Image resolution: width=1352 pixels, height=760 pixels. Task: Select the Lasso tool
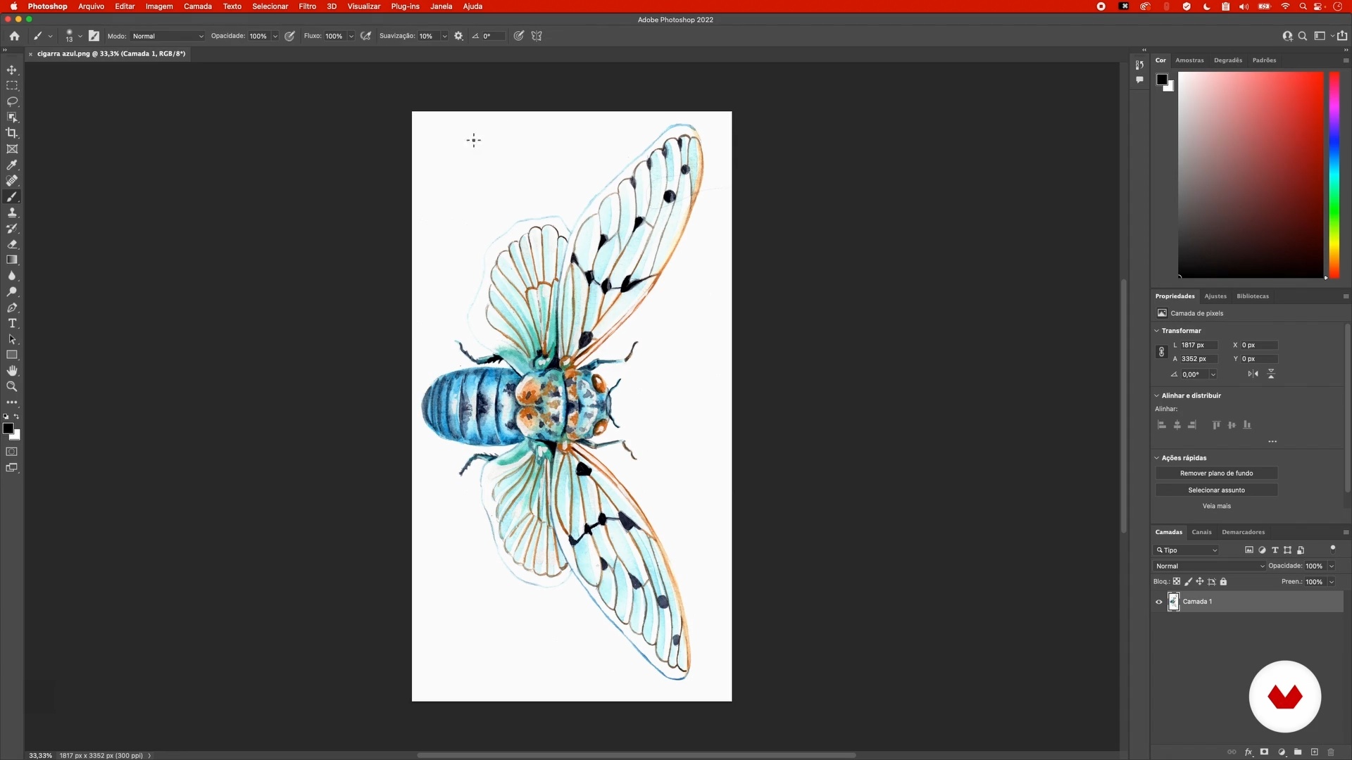tap(12, 101)
